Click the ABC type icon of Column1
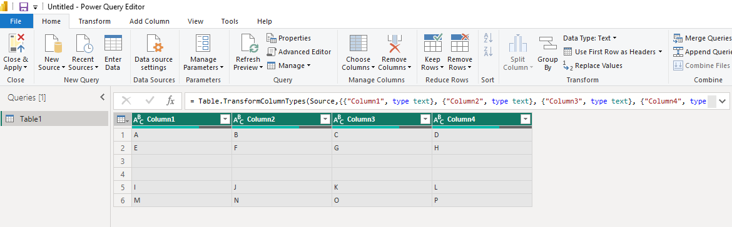Screen dimensions: 732x227 139,120
